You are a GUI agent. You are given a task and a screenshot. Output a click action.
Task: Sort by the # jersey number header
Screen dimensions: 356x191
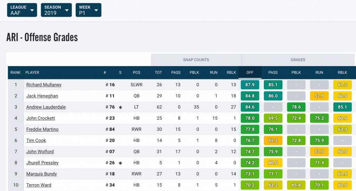tap(105, 72)
